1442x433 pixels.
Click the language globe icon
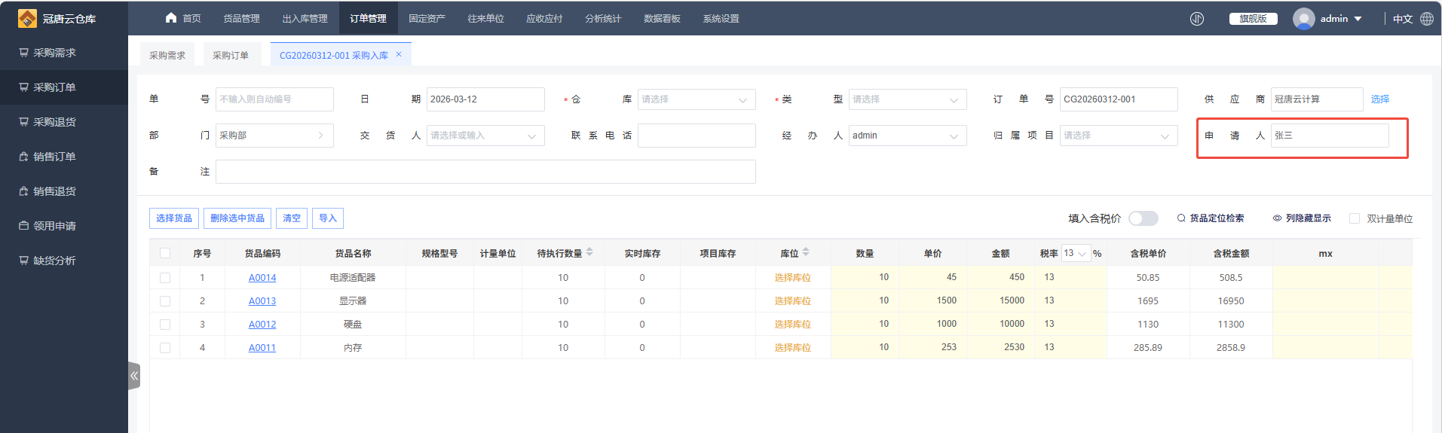pos(1427,19)
